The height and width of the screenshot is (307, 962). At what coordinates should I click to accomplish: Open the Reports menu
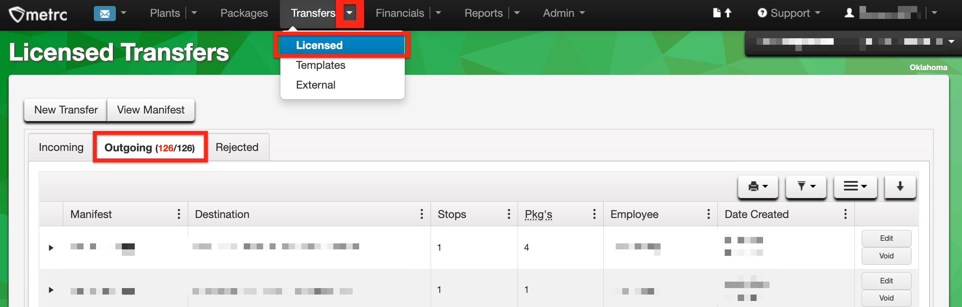(x=484, y=13)
